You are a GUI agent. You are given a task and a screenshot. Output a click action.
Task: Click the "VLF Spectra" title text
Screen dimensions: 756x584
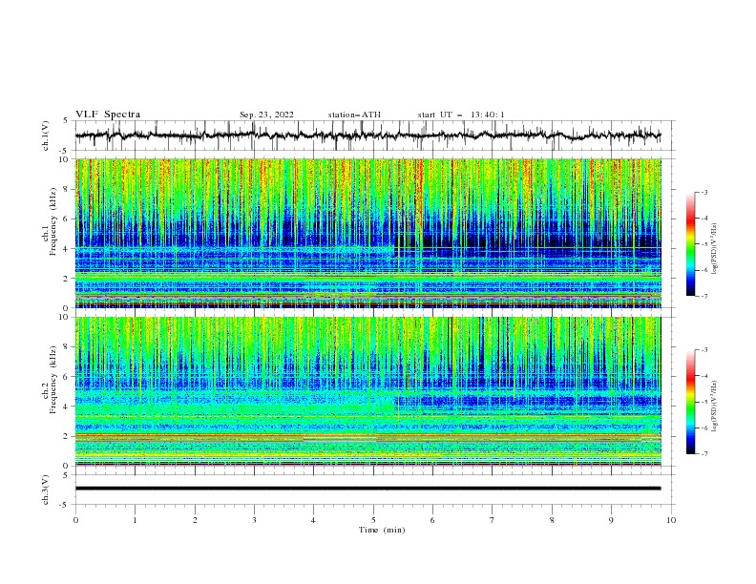pos(108,115)
